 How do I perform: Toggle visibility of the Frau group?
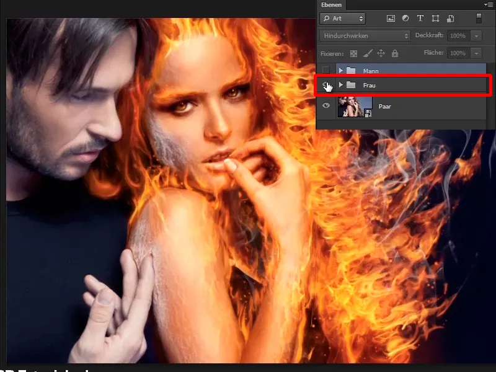[x=326, y=85]
